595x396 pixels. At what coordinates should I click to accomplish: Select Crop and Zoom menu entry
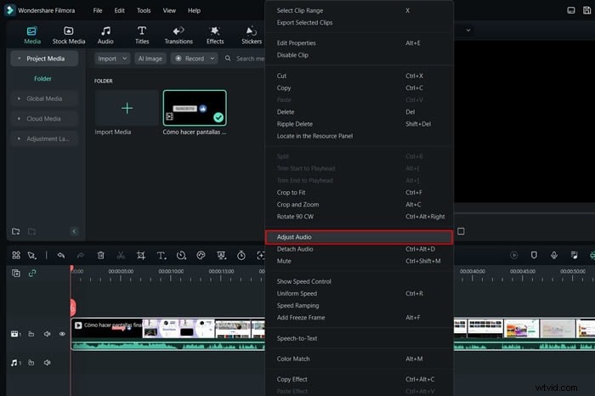[x=359, y=205]
